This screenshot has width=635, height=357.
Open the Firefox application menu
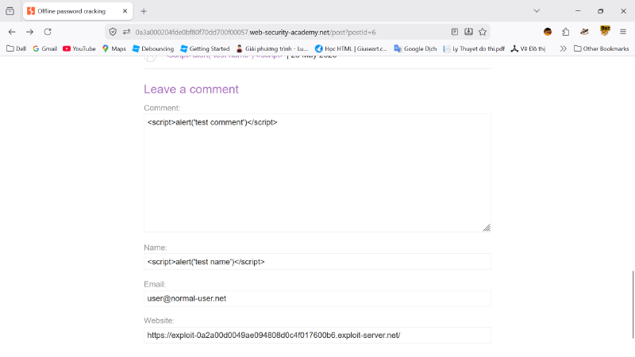(623, 32)
